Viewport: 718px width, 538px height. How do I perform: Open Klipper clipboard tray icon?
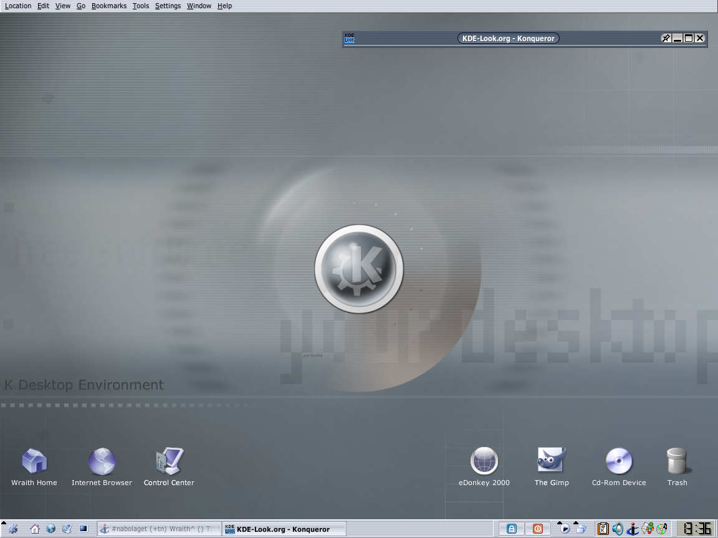pyautogui.click(x=603, y=529)
